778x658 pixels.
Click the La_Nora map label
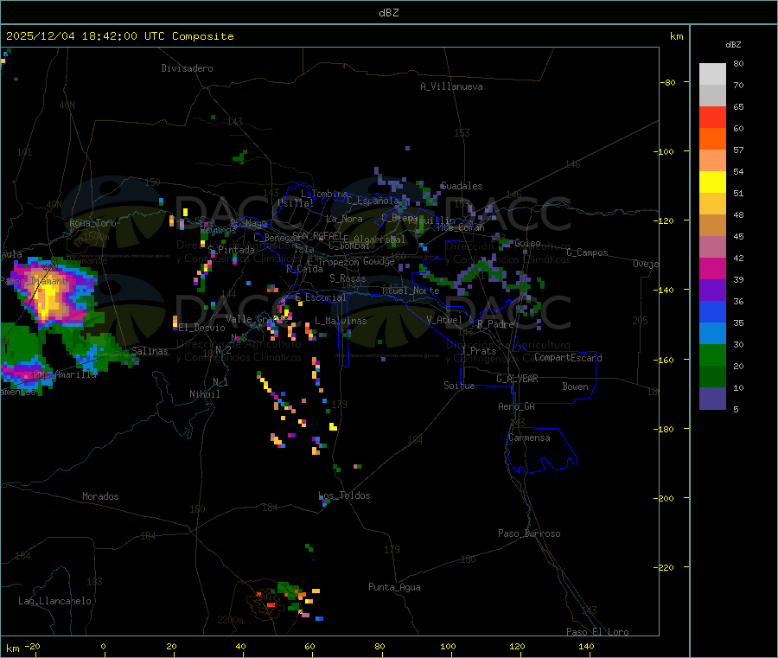(344, 219)
